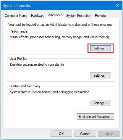Open User Profiles Settings button
The width and height of the screenshot is (123, 140).
pos(101,75)
